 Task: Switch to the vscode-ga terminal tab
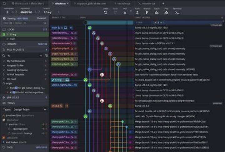147,3
